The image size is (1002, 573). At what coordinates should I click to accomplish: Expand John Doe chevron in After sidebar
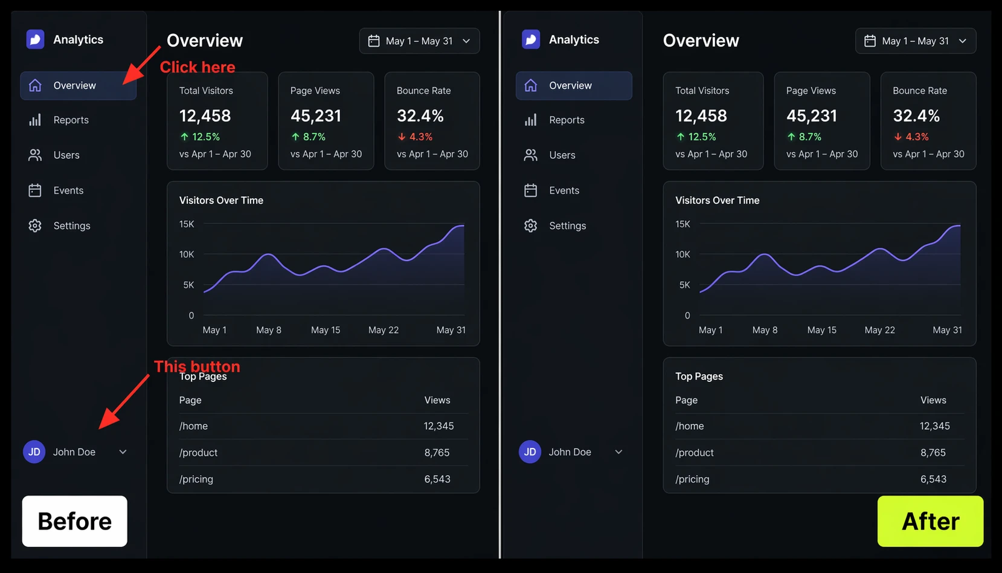618,452
